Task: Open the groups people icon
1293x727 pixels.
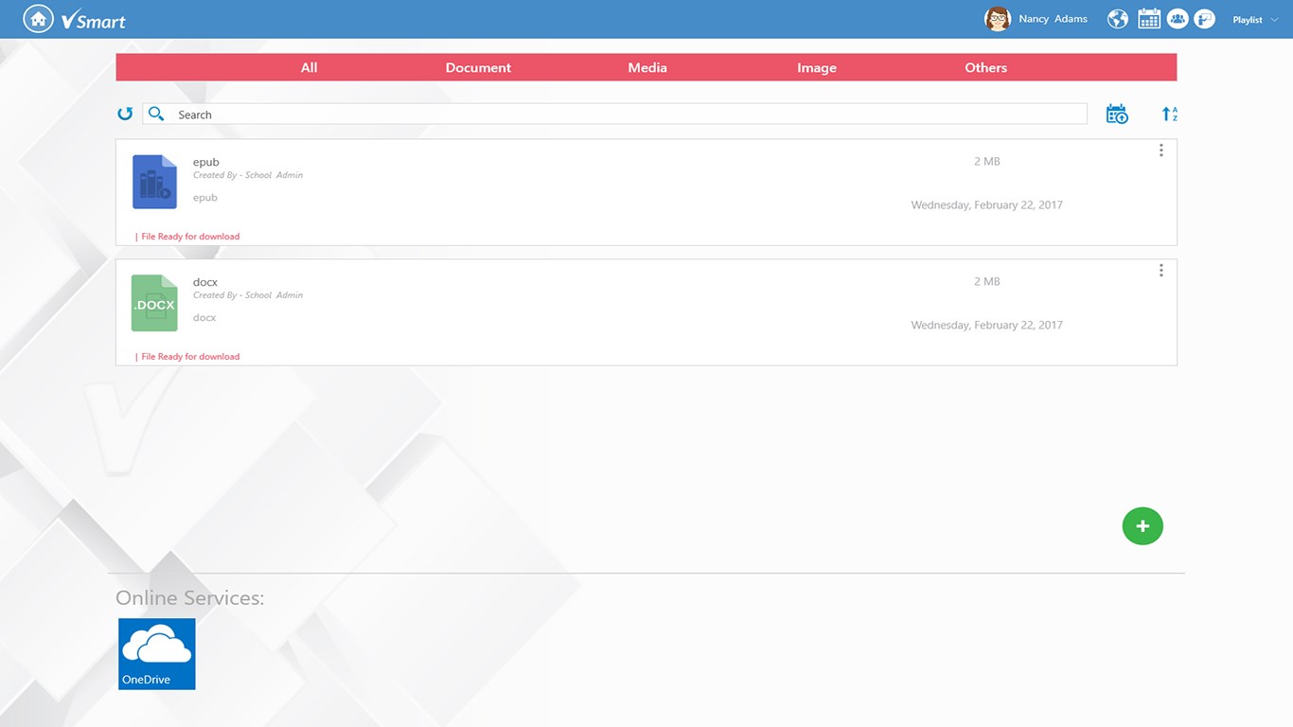Action: coord(1178,19)
